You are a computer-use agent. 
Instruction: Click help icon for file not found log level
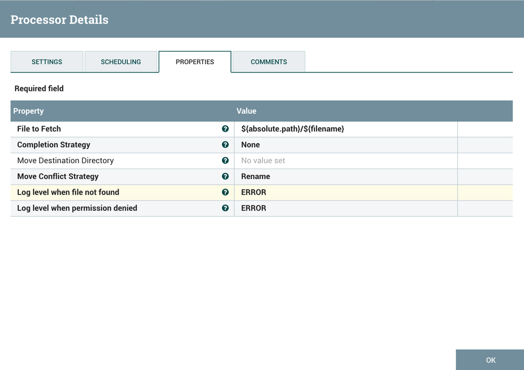tap(225, 192)
